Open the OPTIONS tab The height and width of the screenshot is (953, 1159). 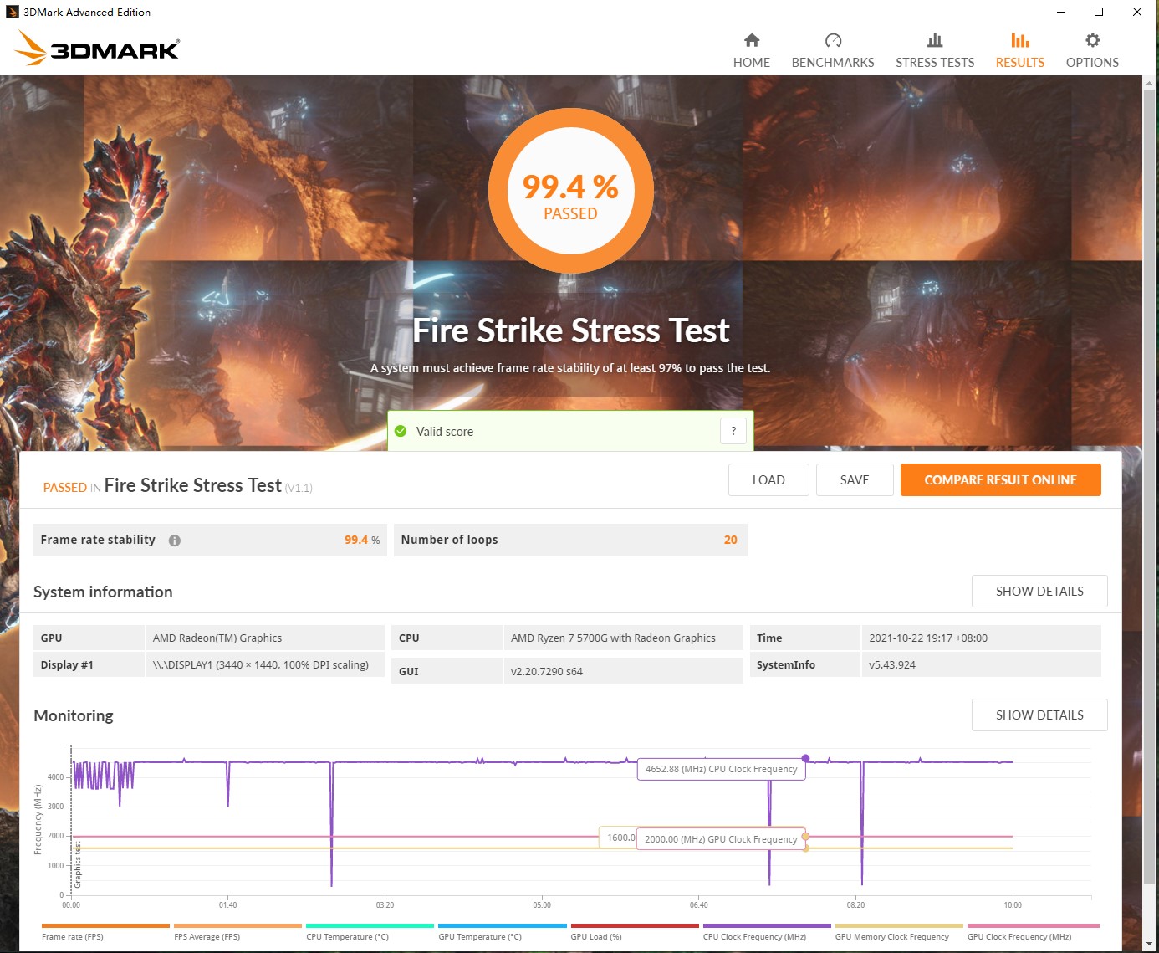click(1092, 51)
